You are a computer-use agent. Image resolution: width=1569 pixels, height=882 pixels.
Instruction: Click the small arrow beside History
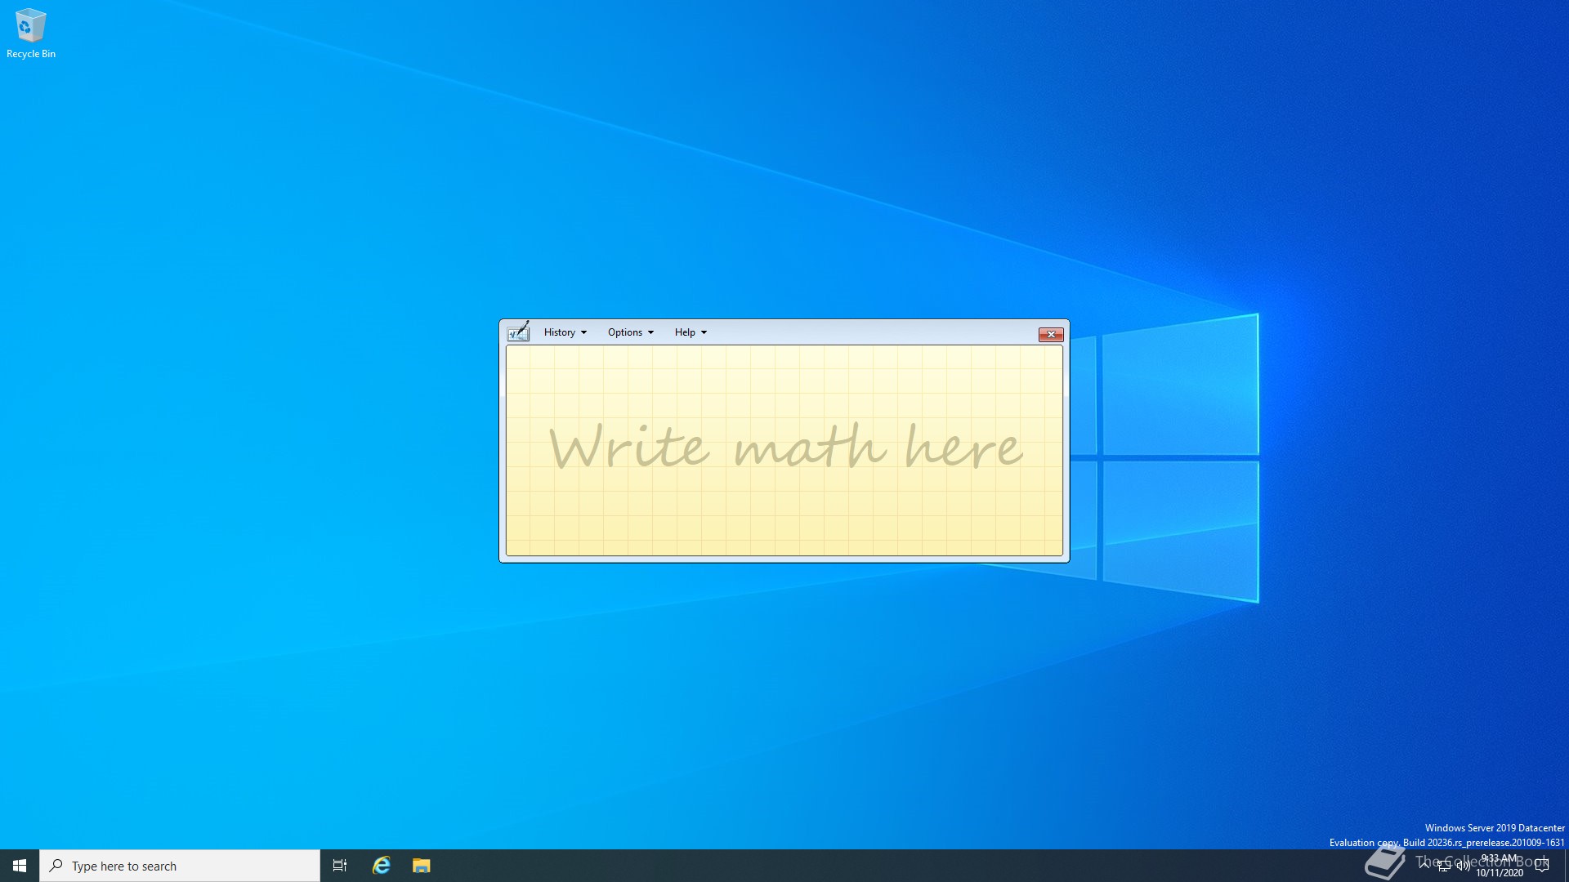(x=583, y=332)
